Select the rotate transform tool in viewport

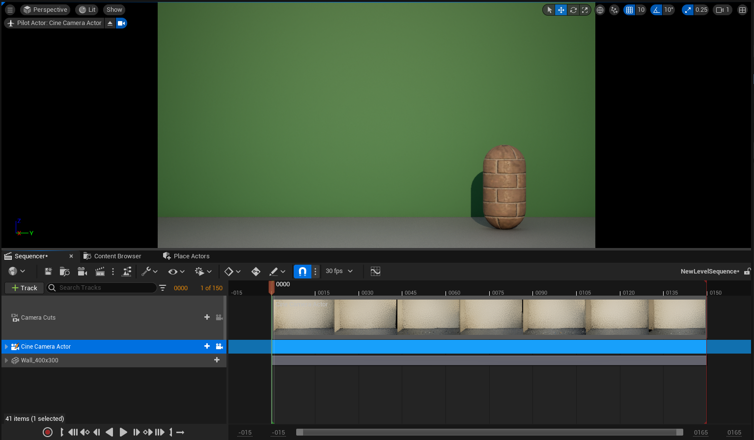tap(573, 10)
